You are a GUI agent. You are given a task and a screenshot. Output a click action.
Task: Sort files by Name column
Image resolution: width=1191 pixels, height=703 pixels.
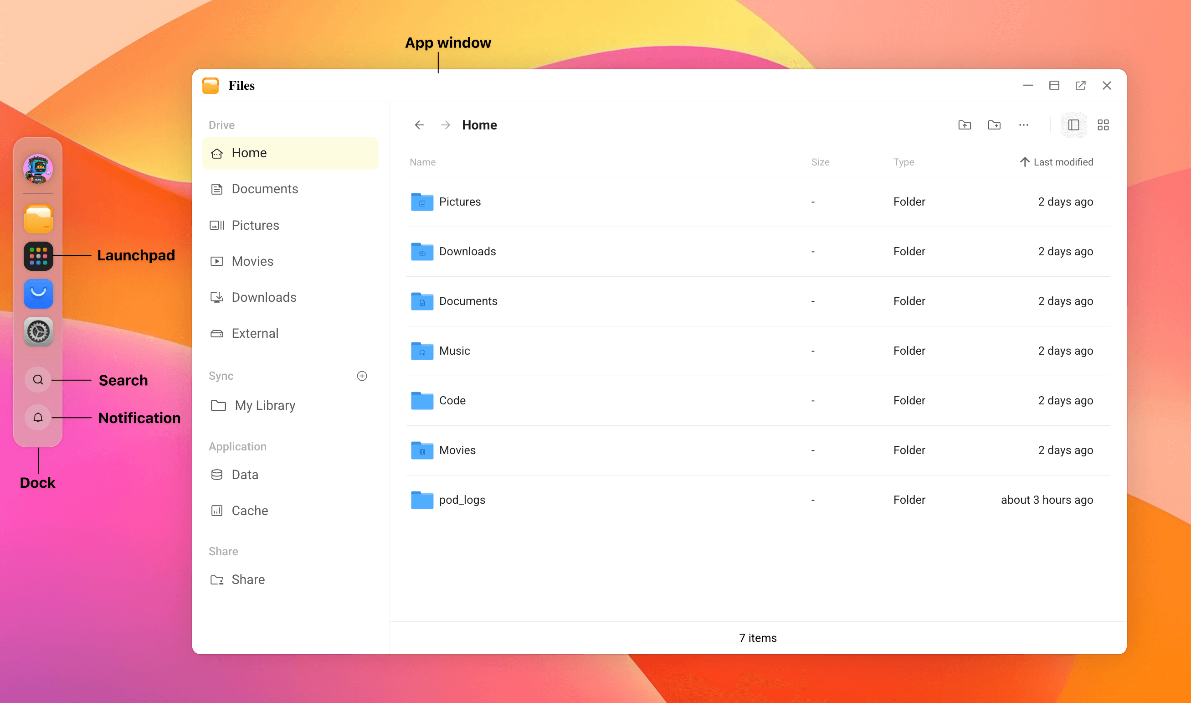point(423,162)
